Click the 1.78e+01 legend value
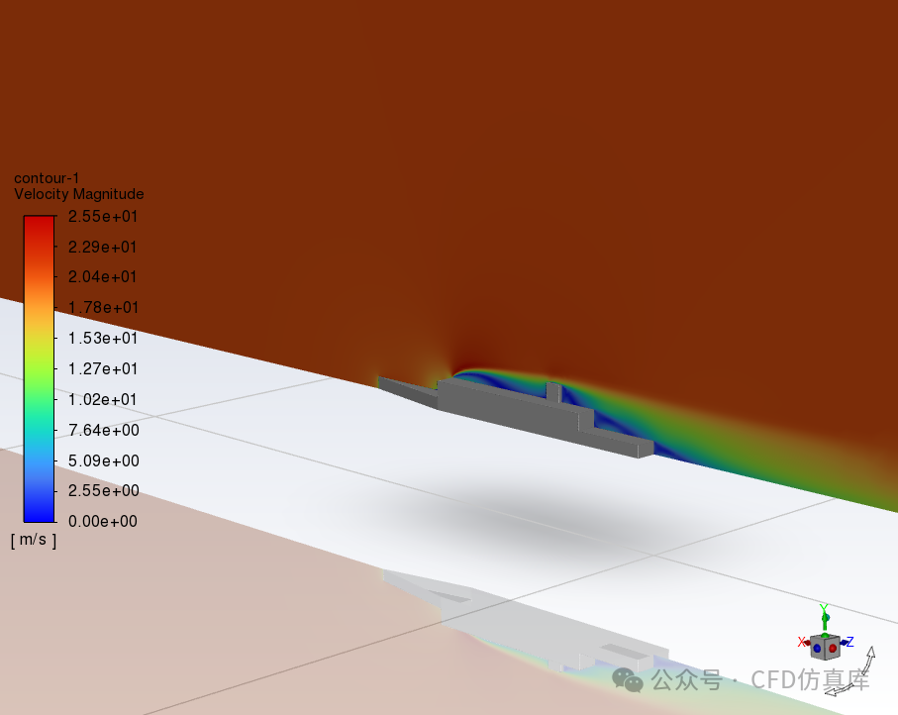The height and width of the screenshot is (715, 898). tap(103, 308)
